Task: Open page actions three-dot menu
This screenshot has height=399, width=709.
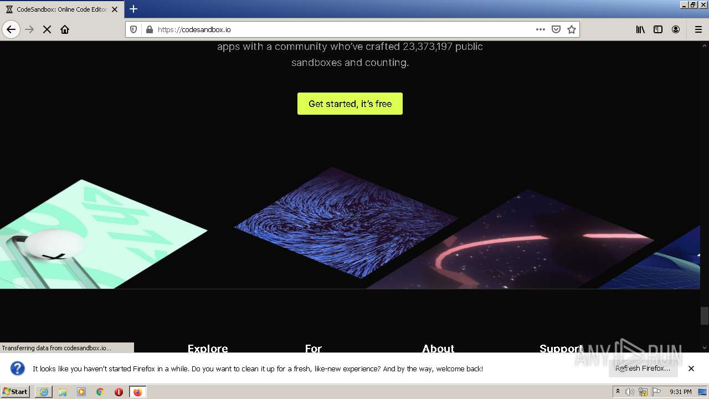Action: (x=541, y=29)
